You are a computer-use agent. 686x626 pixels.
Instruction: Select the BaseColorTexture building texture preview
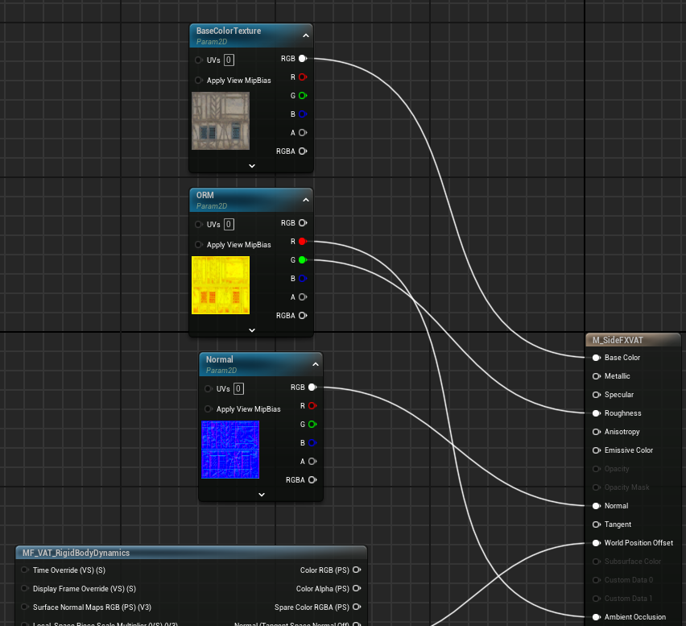(x=221, y=121)
